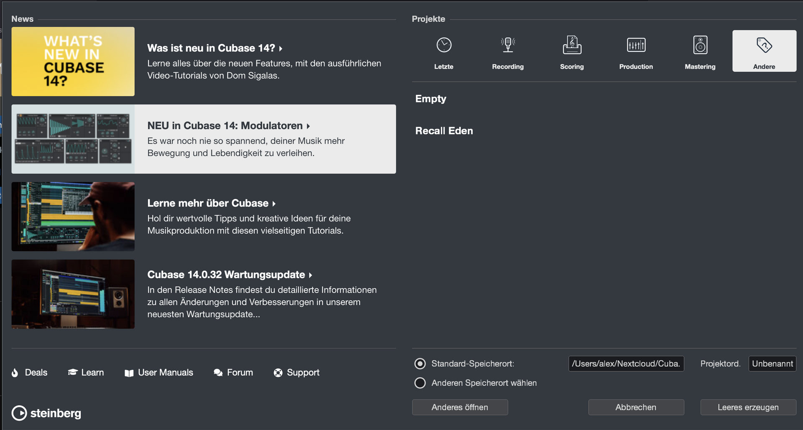The height and width of the screenshot is (430, 803).
Task: Select the Mastering speaker icon
Action: tap(700, 45)
